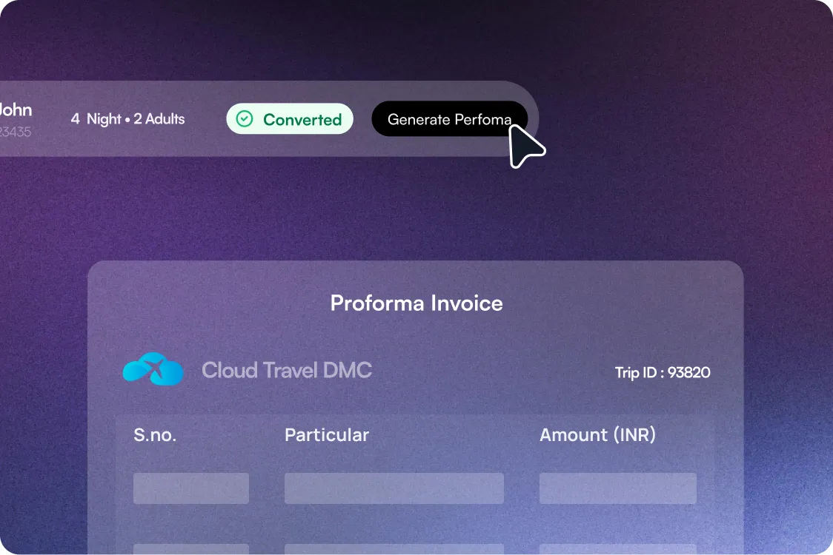Click the Proforma Invoice heading
The width and height of the screenshot is (833, 555).
[416, 303]
